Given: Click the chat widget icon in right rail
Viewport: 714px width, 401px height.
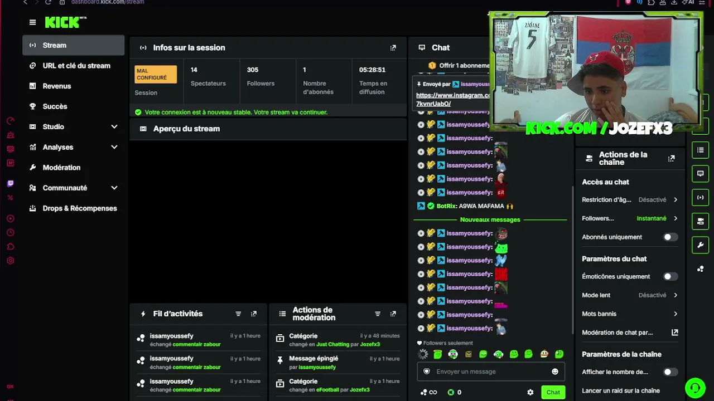Looking at the screenshot, I should click(700, 174).
